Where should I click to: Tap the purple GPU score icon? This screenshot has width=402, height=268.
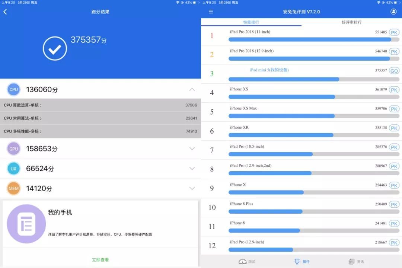coord(14,149)
